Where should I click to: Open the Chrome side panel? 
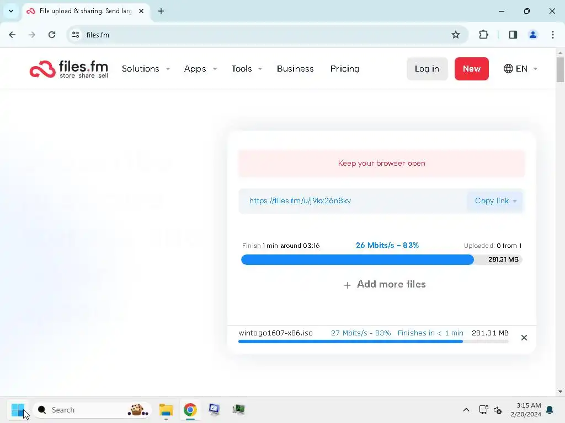click(x=513, y=35)
